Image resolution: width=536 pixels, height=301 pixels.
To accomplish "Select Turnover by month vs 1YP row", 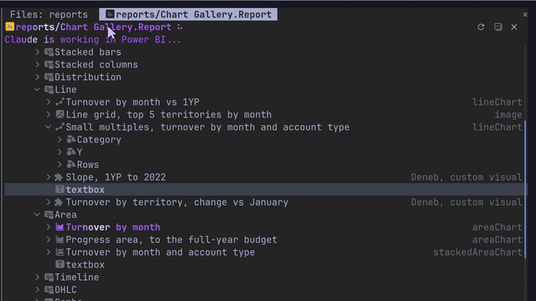I will point(264,102).
